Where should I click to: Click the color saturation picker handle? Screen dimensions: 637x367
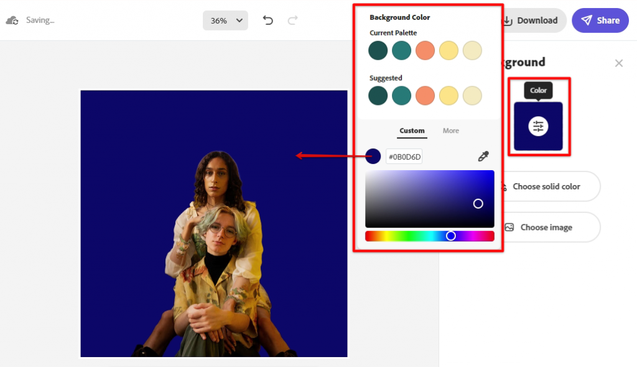pyautogui.click(x=478, y=204)
